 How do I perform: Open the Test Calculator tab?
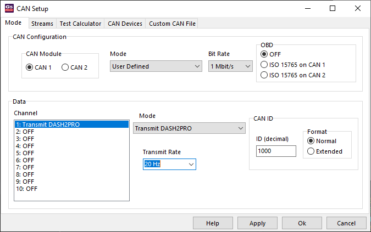coord(80,24)
